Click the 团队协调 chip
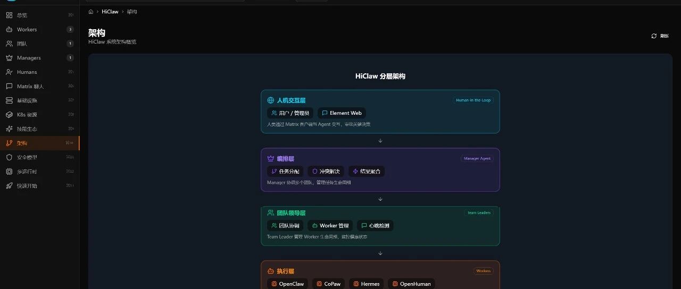 285,226
